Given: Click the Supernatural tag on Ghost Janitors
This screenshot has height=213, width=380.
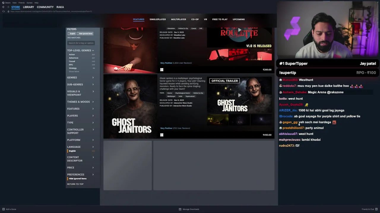Looking at the screenshot, I should 190,96.
